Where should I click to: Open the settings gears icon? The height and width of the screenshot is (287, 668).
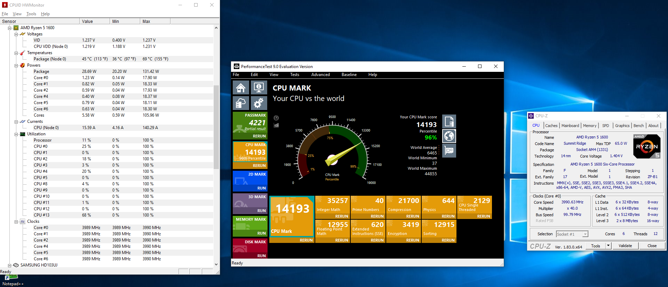click(x=259, y=103)
